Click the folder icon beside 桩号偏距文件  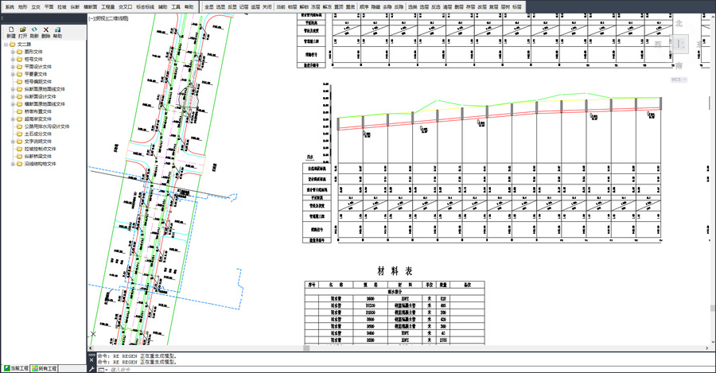pyautogui.click(x=20, y=81)
